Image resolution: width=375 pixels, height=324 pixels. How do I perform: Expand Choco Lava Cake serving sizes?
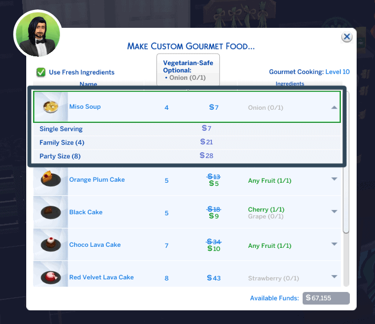[334, 245]
